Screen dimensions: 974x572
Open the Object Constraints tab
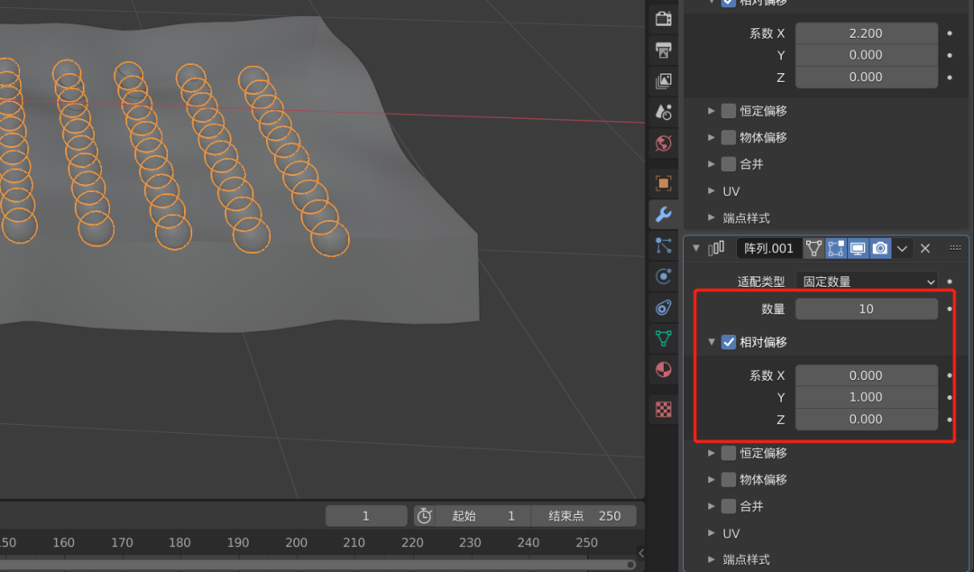pyautogui.click(x=664, y=308)
